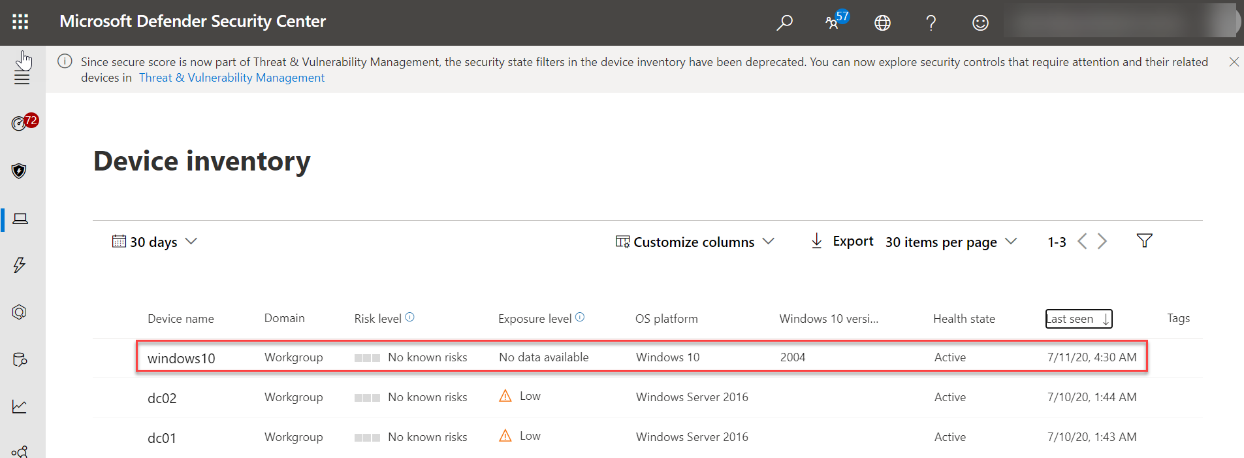Image resolution: width=1244 pixels, height=458 pixels.
Task: Click "No data available" in windows10 row
Action: point(543,357)
